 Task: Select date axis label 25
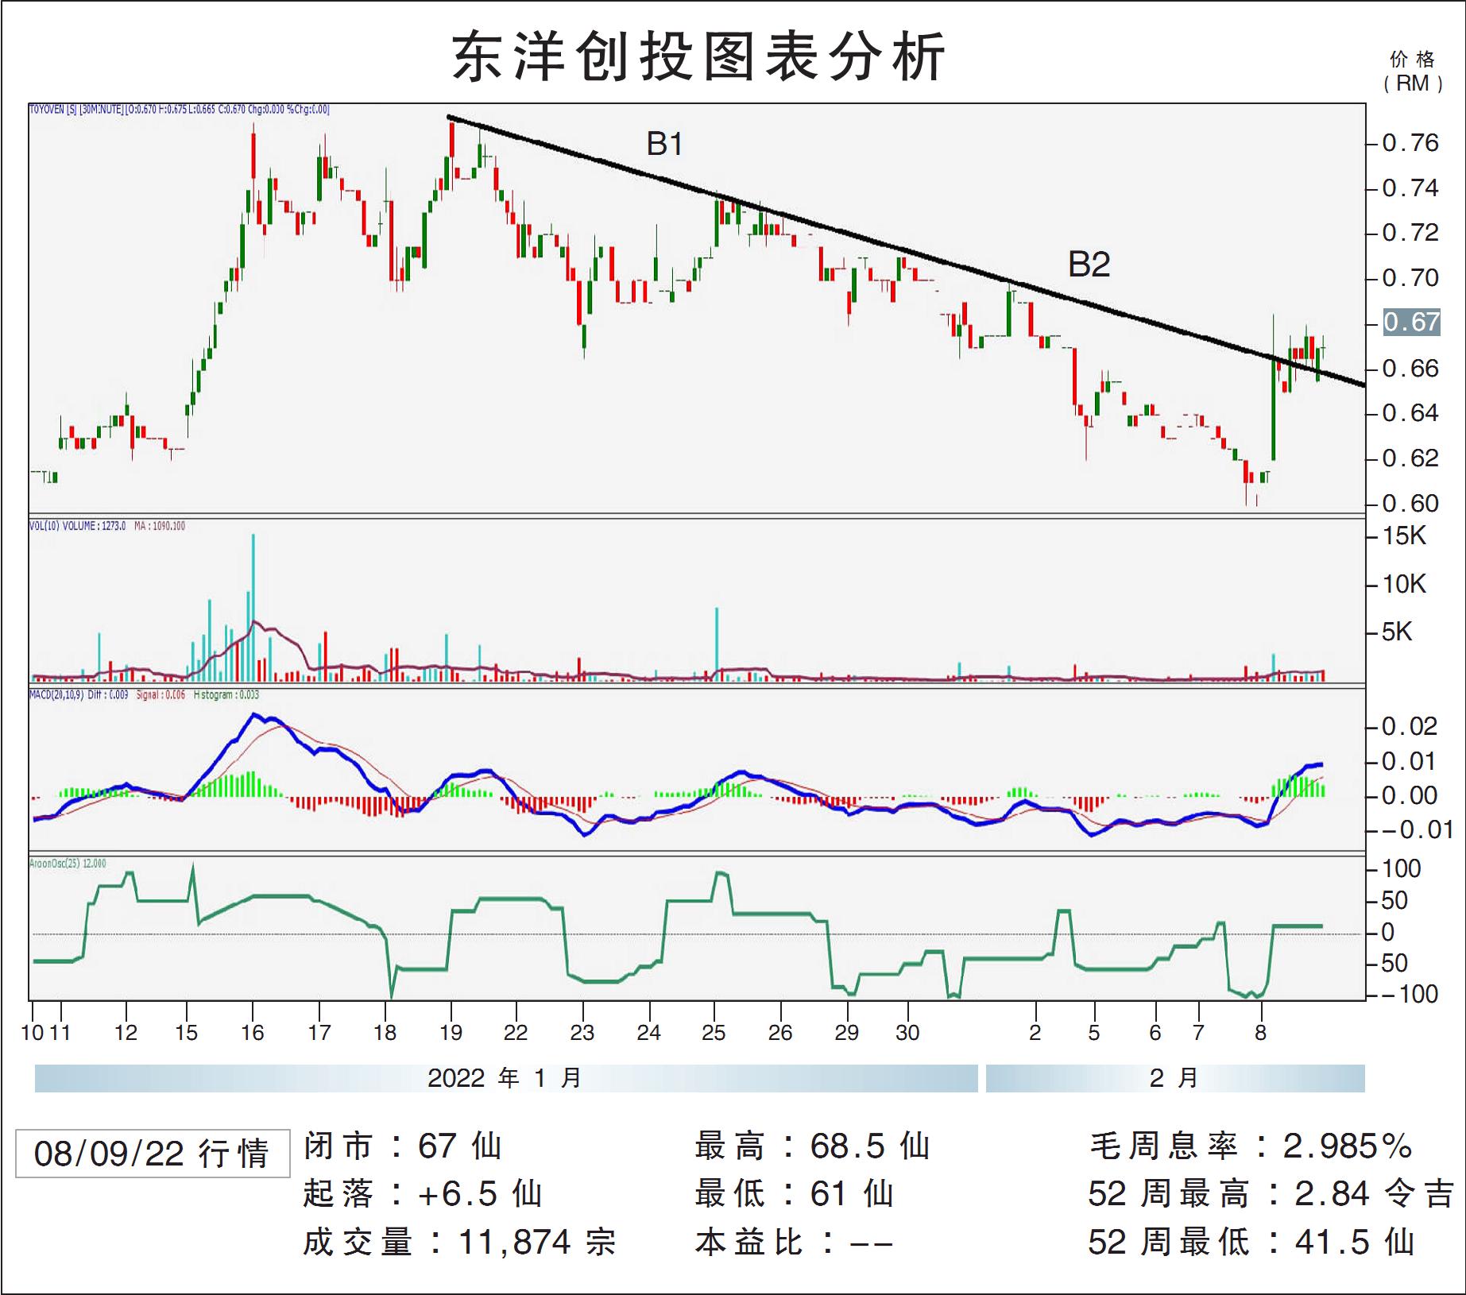pyautogui.click(x=714, y=1033)
